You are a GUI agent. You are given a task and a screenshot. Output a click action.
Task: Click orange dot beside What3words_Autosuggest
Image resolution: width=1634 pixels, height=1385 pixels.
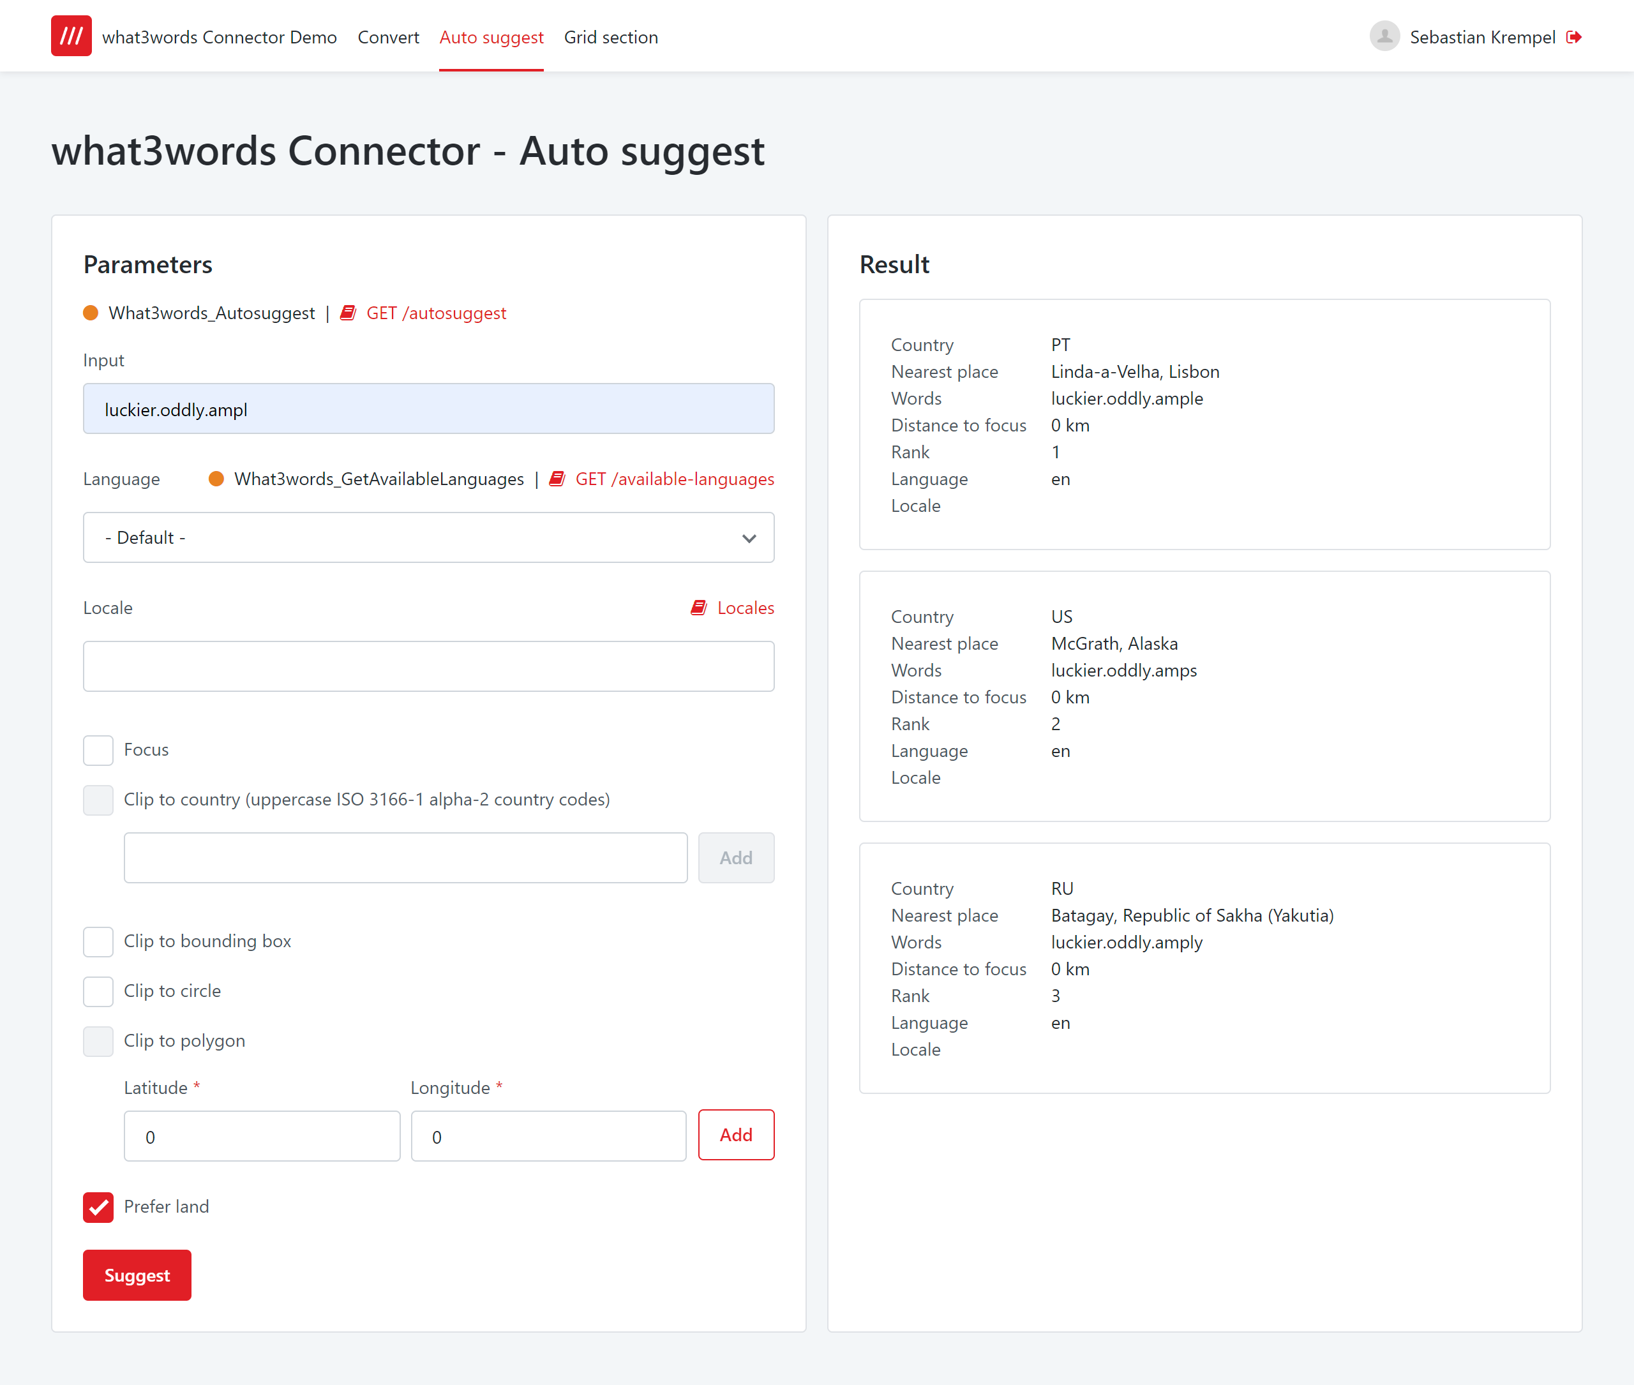pyautogui.click(x=91, y=313)
